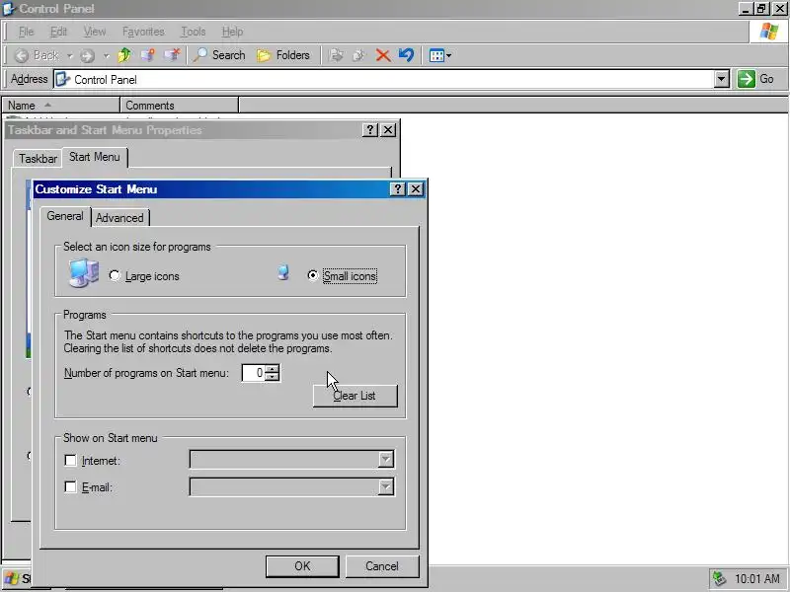Open the Forward history dropdown arrow
This screenshot has width=790, height=592.
coord(107,55)
